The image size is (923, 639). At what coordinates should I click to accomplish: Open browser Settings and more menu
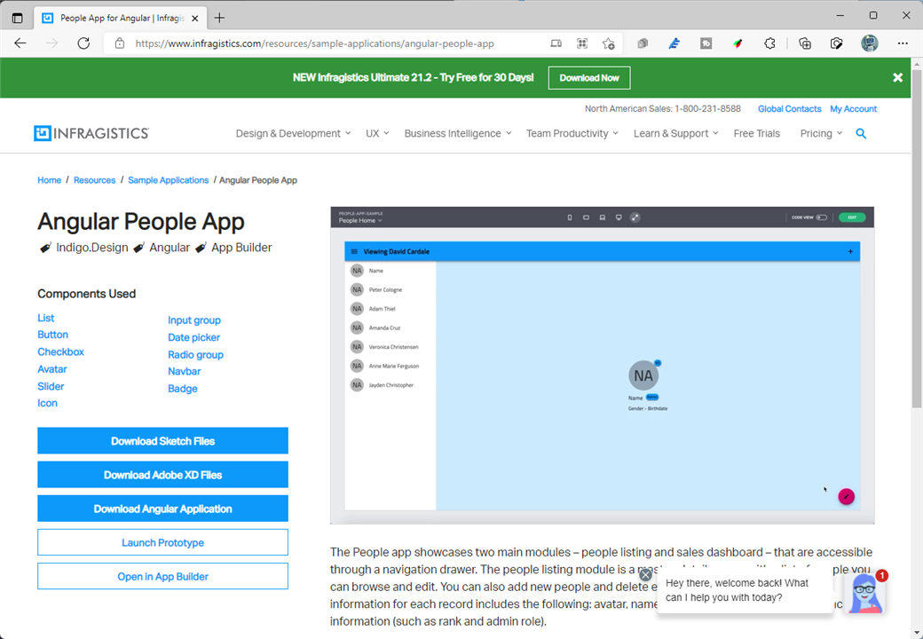(x=903, y=43)
